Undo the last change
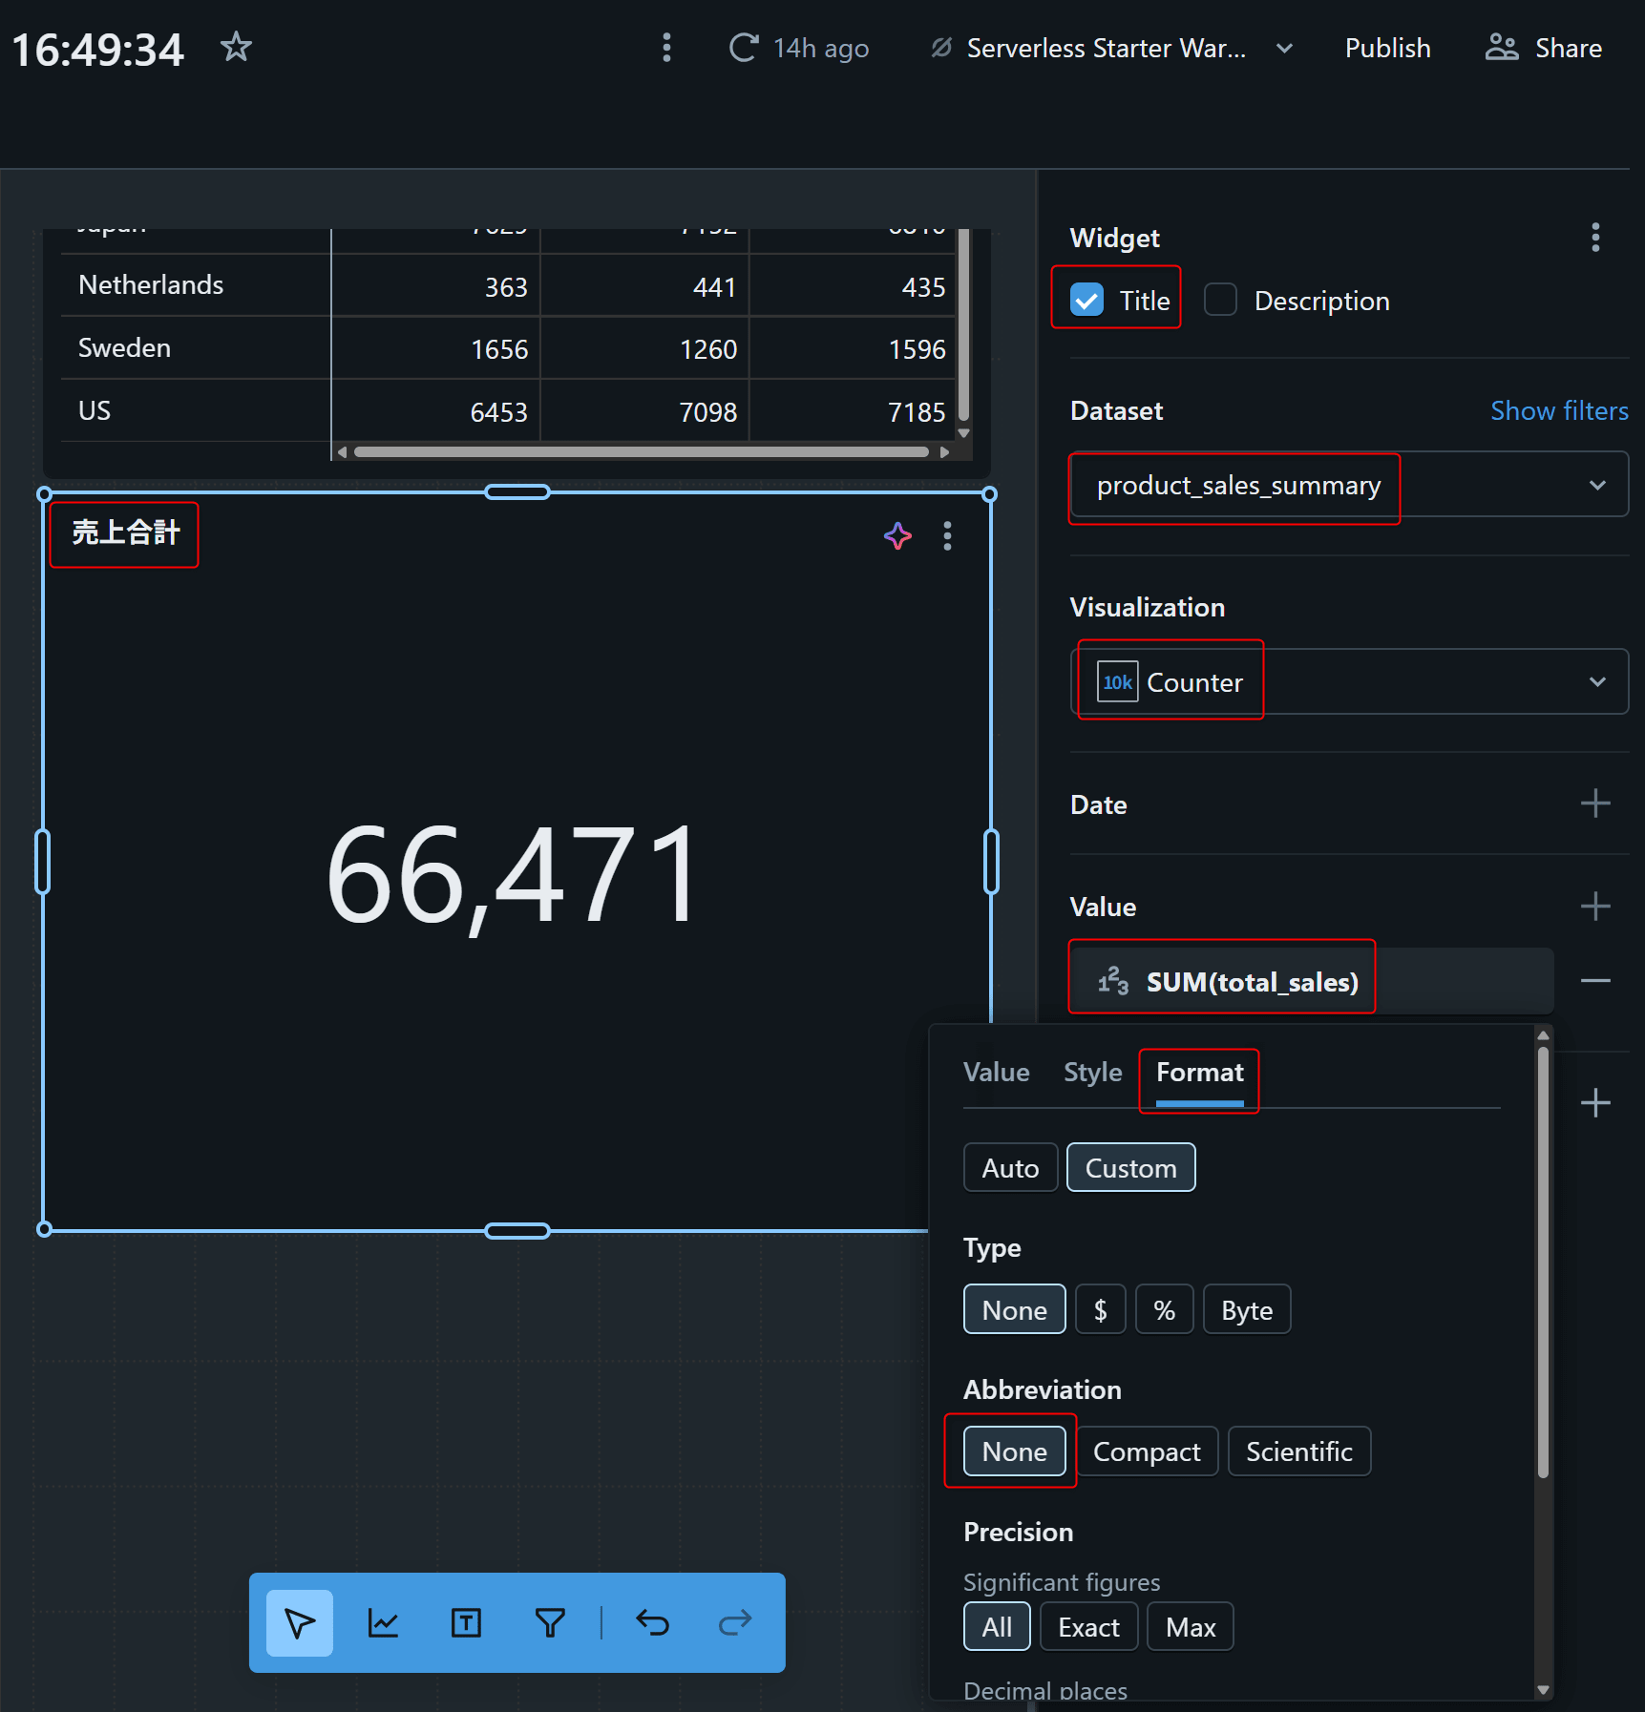 coord(653,1622)
